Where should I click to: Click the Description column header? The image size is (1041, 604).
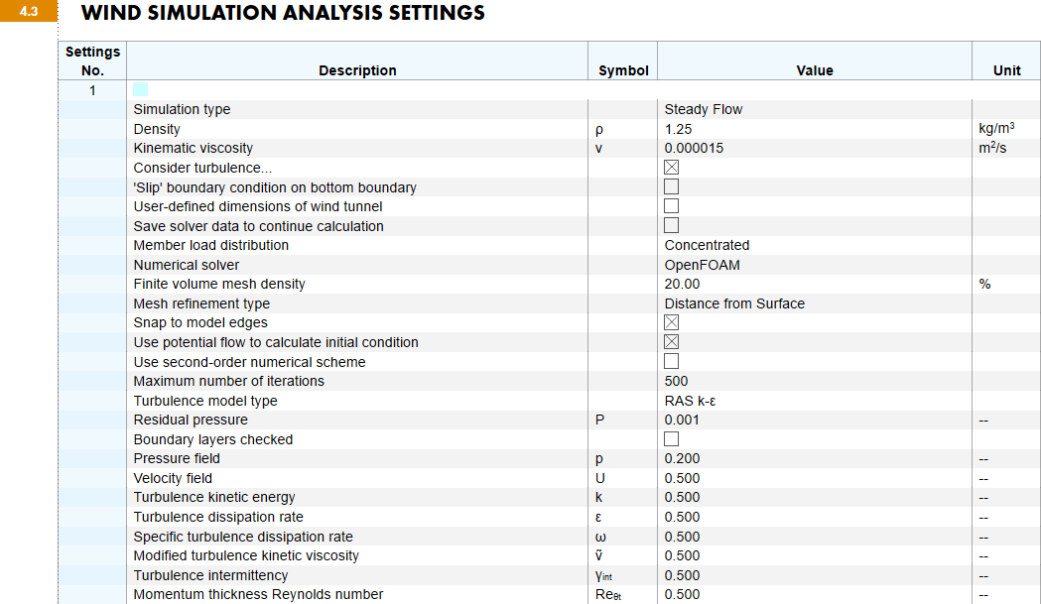357,70
